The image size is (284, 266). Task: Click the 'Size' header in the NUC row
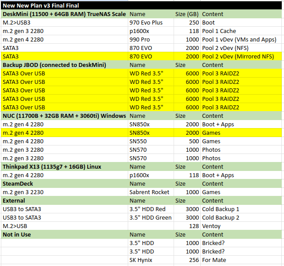(x=187, y=116)
